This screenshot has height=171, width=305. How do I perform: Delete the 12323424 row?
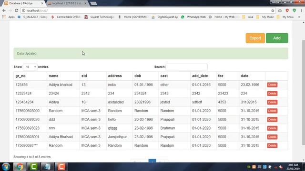click(272, 94)
